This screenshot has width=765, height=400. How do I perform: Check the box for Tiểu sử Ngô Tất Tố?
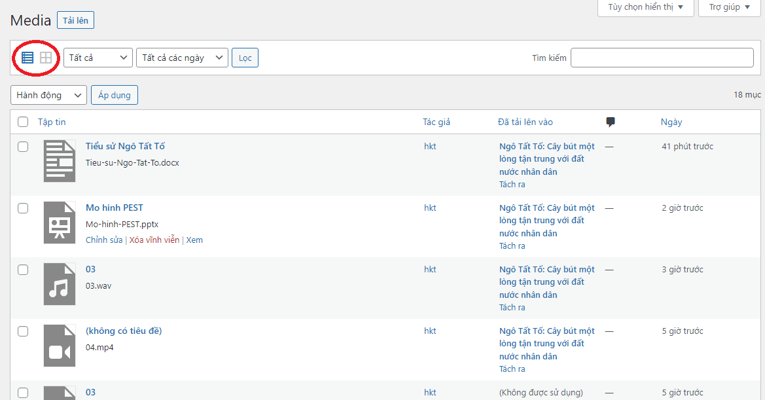23,147
